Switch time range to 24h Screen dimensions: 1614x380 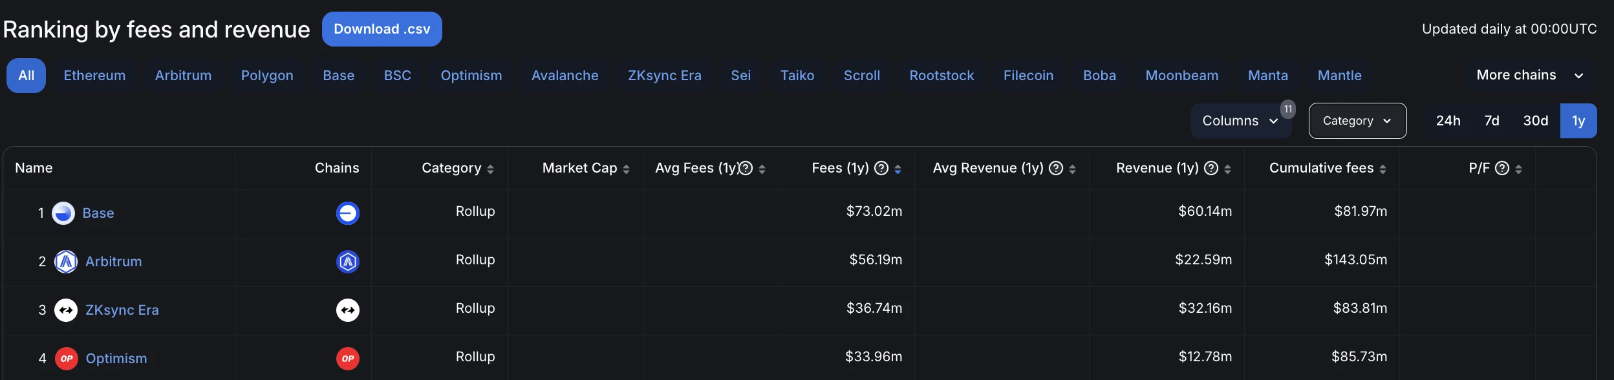[1448, 121]
